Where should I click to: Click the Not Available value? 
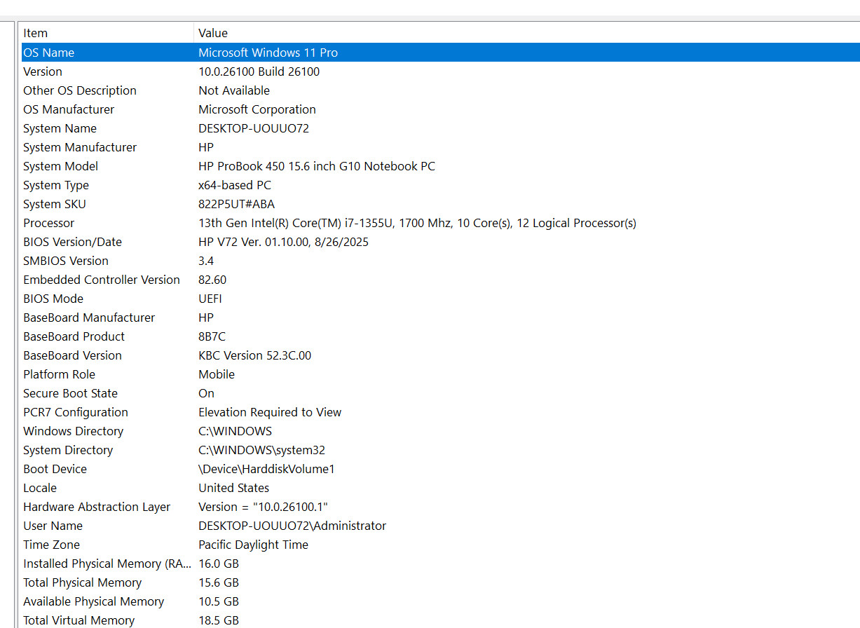coord(234,90)
